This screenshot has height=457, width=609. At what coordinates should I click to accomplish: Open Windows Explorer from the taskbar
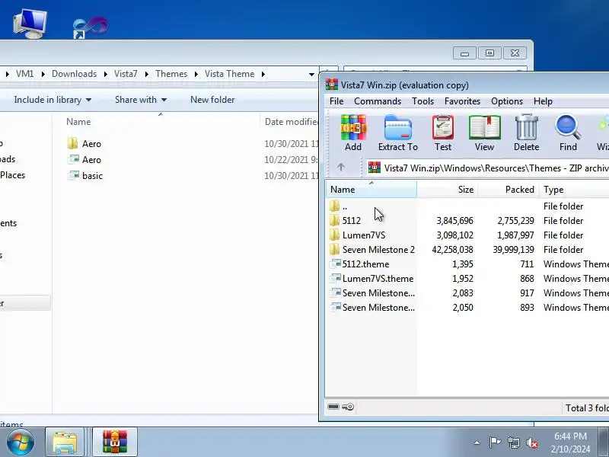pos(65,443)
